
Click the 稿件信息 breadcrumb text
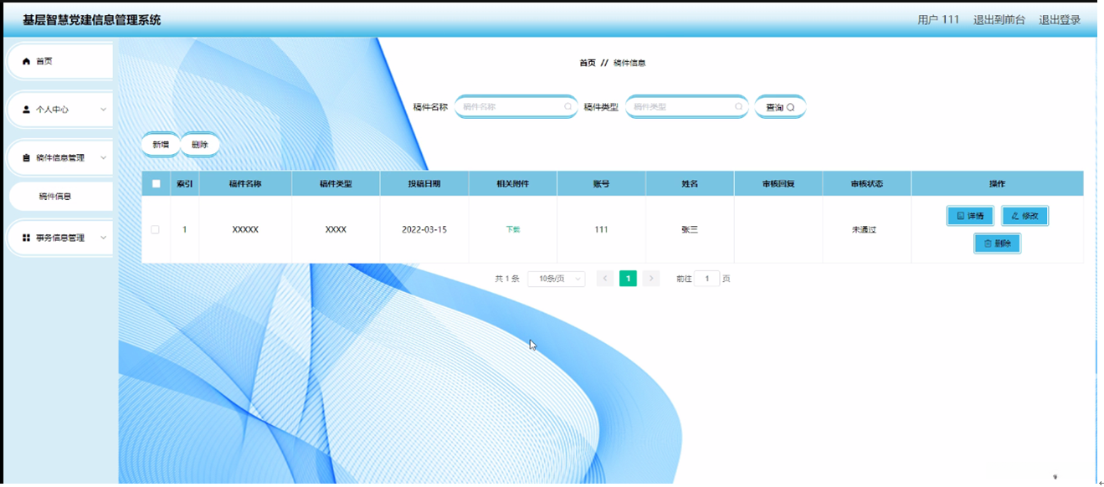click(629, 63)
